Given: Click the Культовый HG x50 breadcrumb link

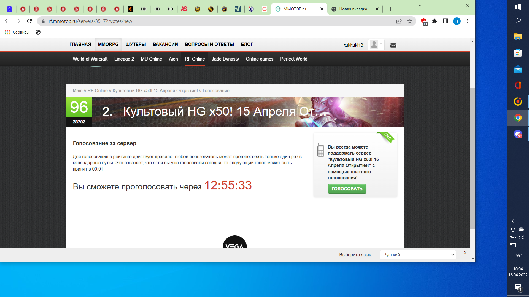Looking at the screenshot, I should point(155,90).
